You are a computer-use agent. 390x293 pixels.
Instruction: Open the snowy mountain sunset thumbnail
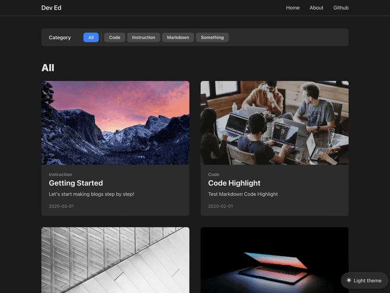tap(115, 123)
